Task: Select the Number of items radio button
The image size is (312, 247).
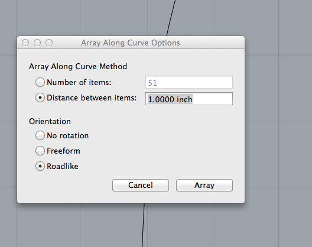Action: [x=40, y=82]
